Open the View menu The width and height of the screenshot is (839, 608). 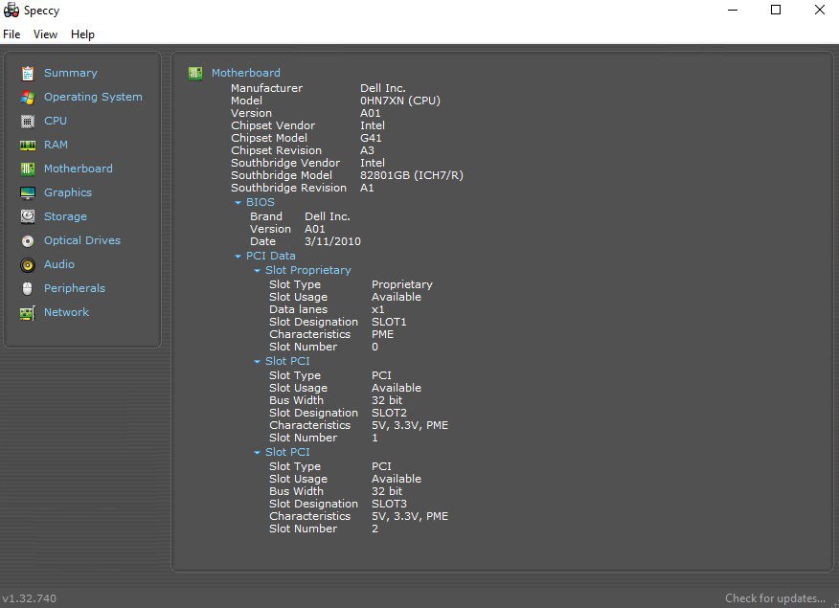pos(45,34)
